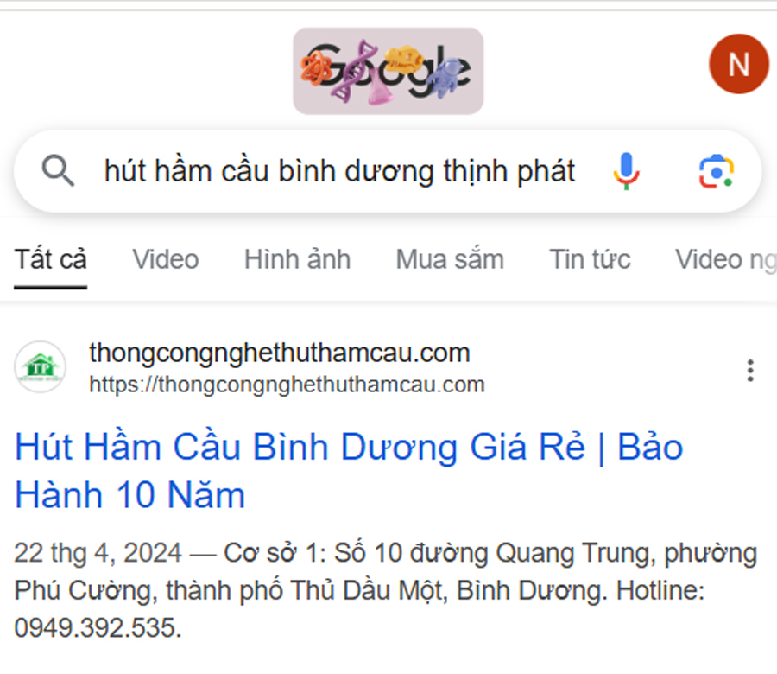The width and height of the screenshot is (777, 674).
Task: Open the Mua sắm tab
Action: pos(450,259)
